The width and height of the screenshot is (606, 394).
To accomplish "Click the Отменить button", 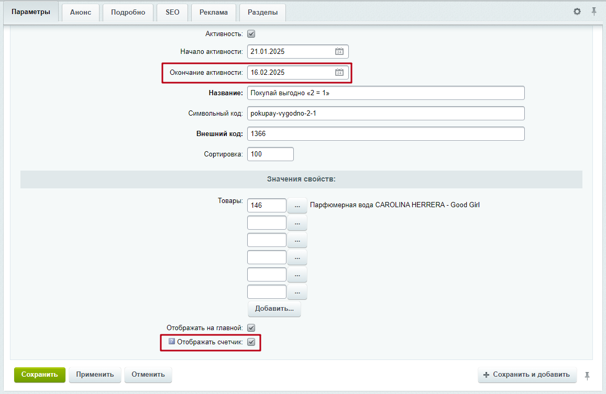I will point(148,375).
